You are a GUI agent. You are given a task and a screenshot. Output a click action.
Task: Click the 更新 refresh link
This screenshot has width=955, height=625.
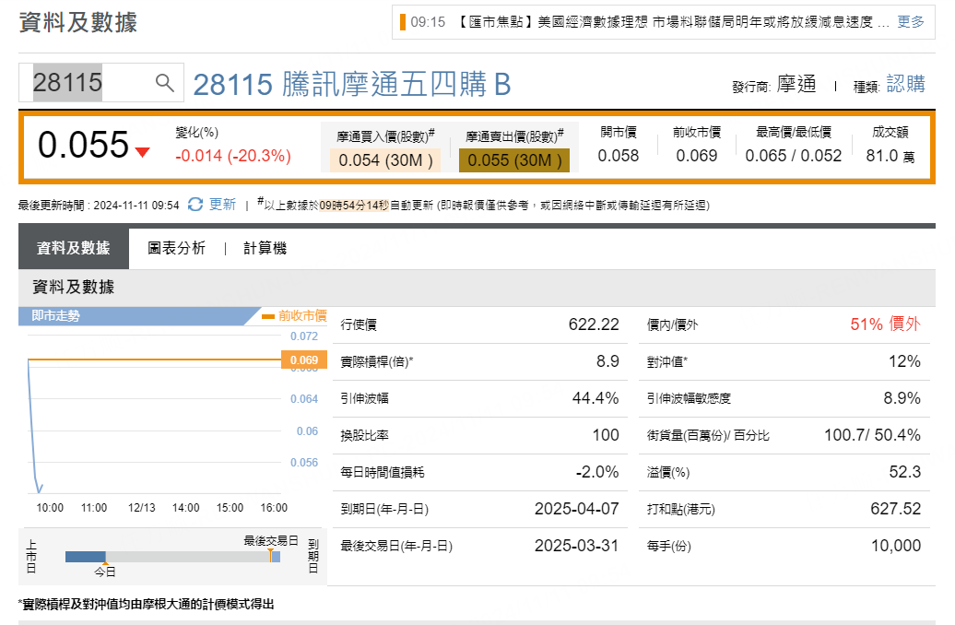point(222,205)
